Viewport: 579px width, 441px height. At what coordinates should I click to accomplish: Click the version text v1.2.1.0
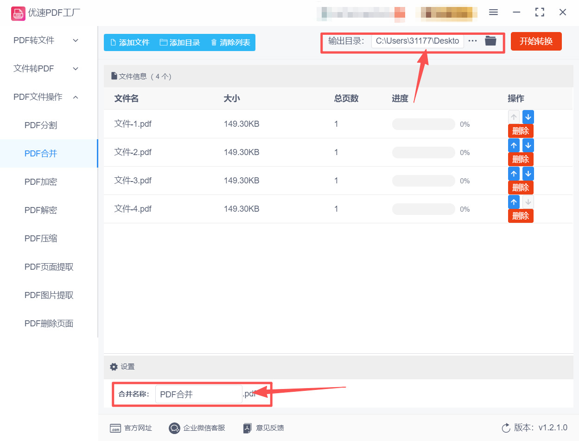pos(553,428)
